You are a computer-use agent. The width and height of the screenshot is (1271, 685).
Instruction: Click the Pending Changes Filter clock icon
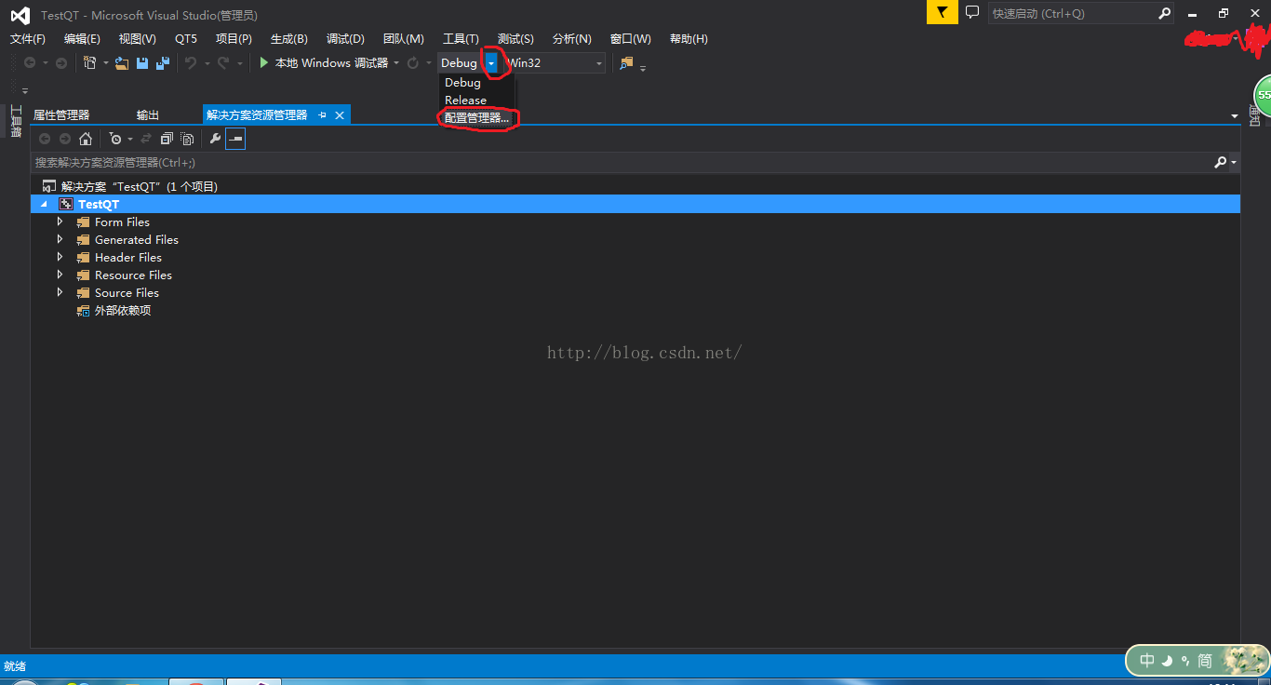[115, 139]
